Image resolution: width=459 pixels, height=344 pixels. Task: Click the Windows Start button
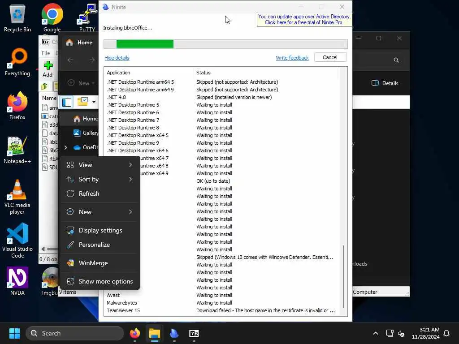coord(14,333)
